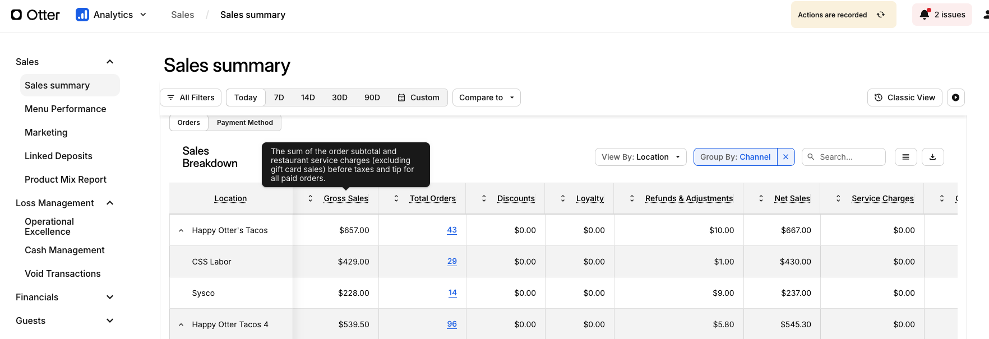Click the Net Sales column header
989x339 pixels.
pos(792,198)
